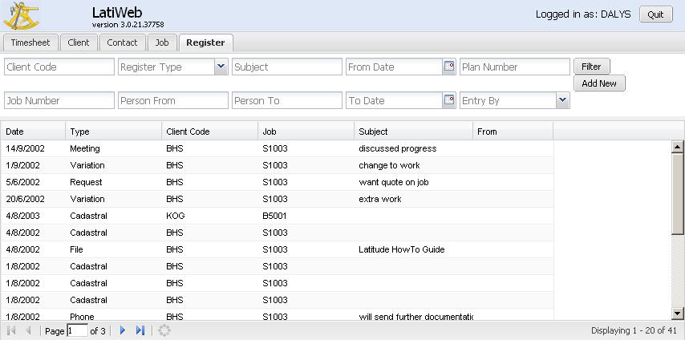The width and height of the screenshot is (685, 340).
Task: Go to the first page
Action: [x=11, y=330]
